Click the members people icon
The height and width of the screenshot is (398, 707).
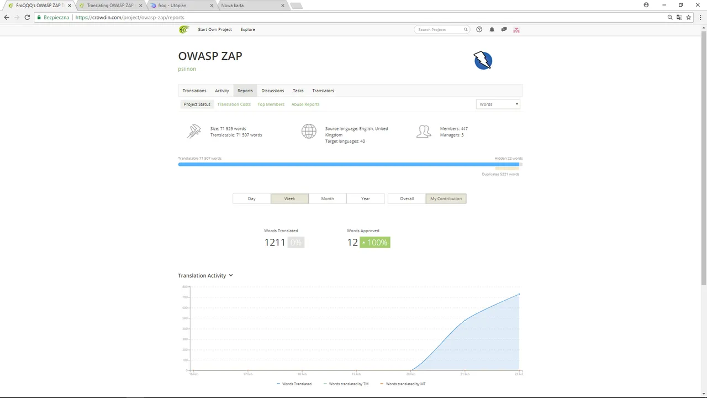[x=424, y=131]
